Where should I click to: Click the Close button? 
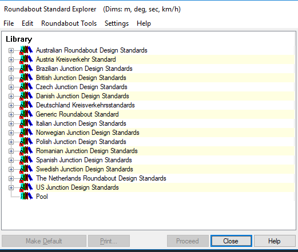click(x=231, y=241)
